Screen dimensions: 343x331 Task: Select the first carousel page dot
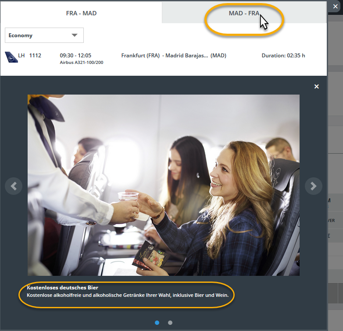[x=157, y=323]
